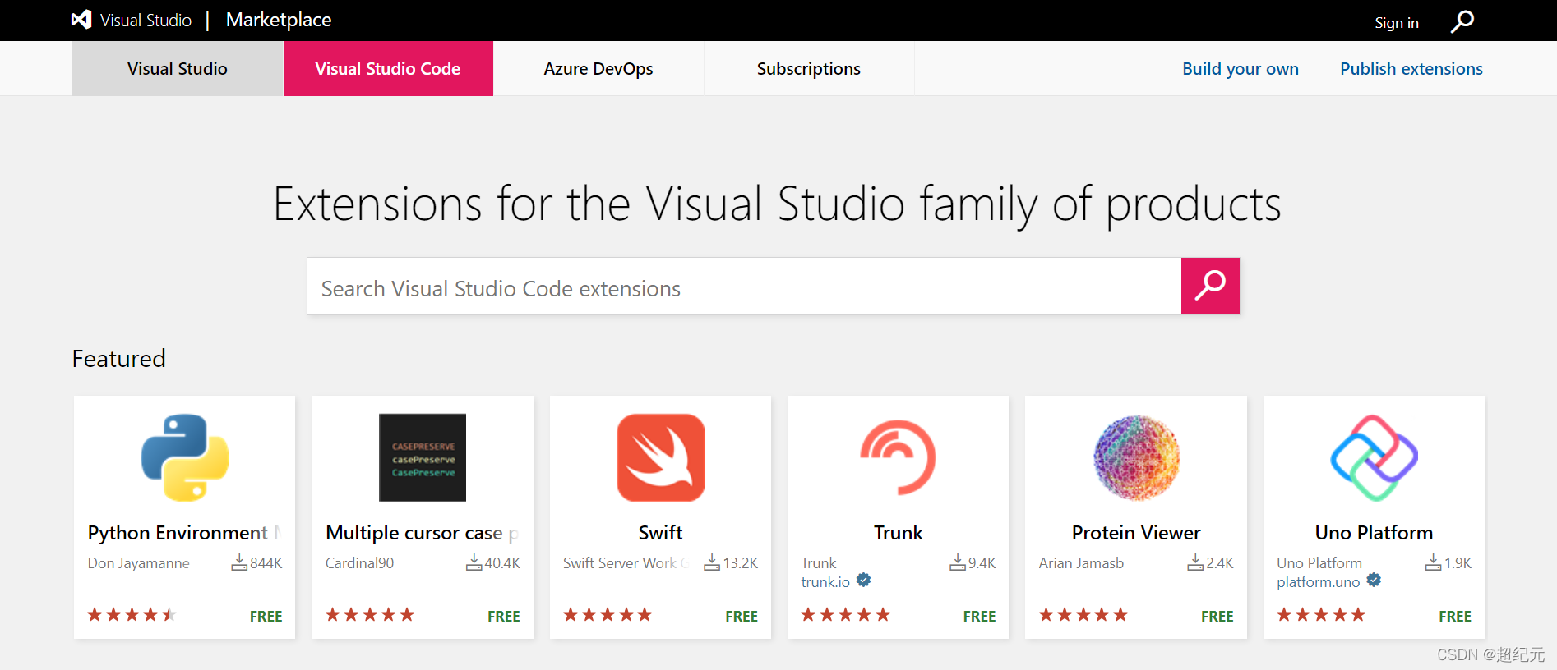Select the Visual Studio Code tab
The image size is (1557, 670).
tap(388, 69)
